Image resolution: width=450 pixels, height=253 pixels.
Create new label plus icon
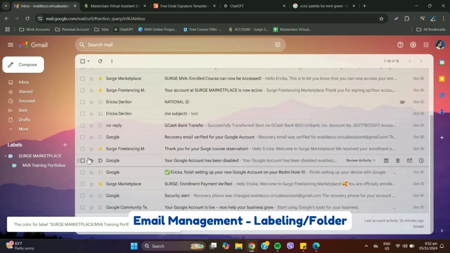tap(65, 145)
